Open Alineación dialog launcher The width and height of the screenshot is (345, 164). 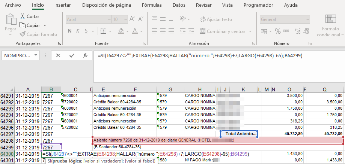click(x=253, y=44)
